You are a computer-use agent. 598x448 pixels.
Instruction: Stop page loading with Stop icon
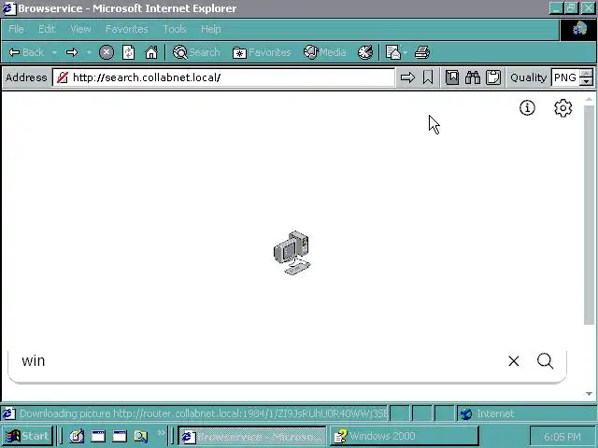coord(107,52)
